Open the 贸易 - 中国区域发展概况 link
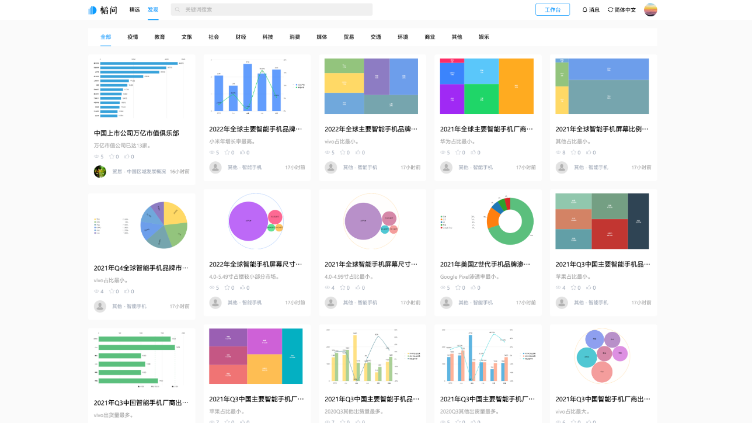Viewport: 752px width, 423px height. point(139,172)
